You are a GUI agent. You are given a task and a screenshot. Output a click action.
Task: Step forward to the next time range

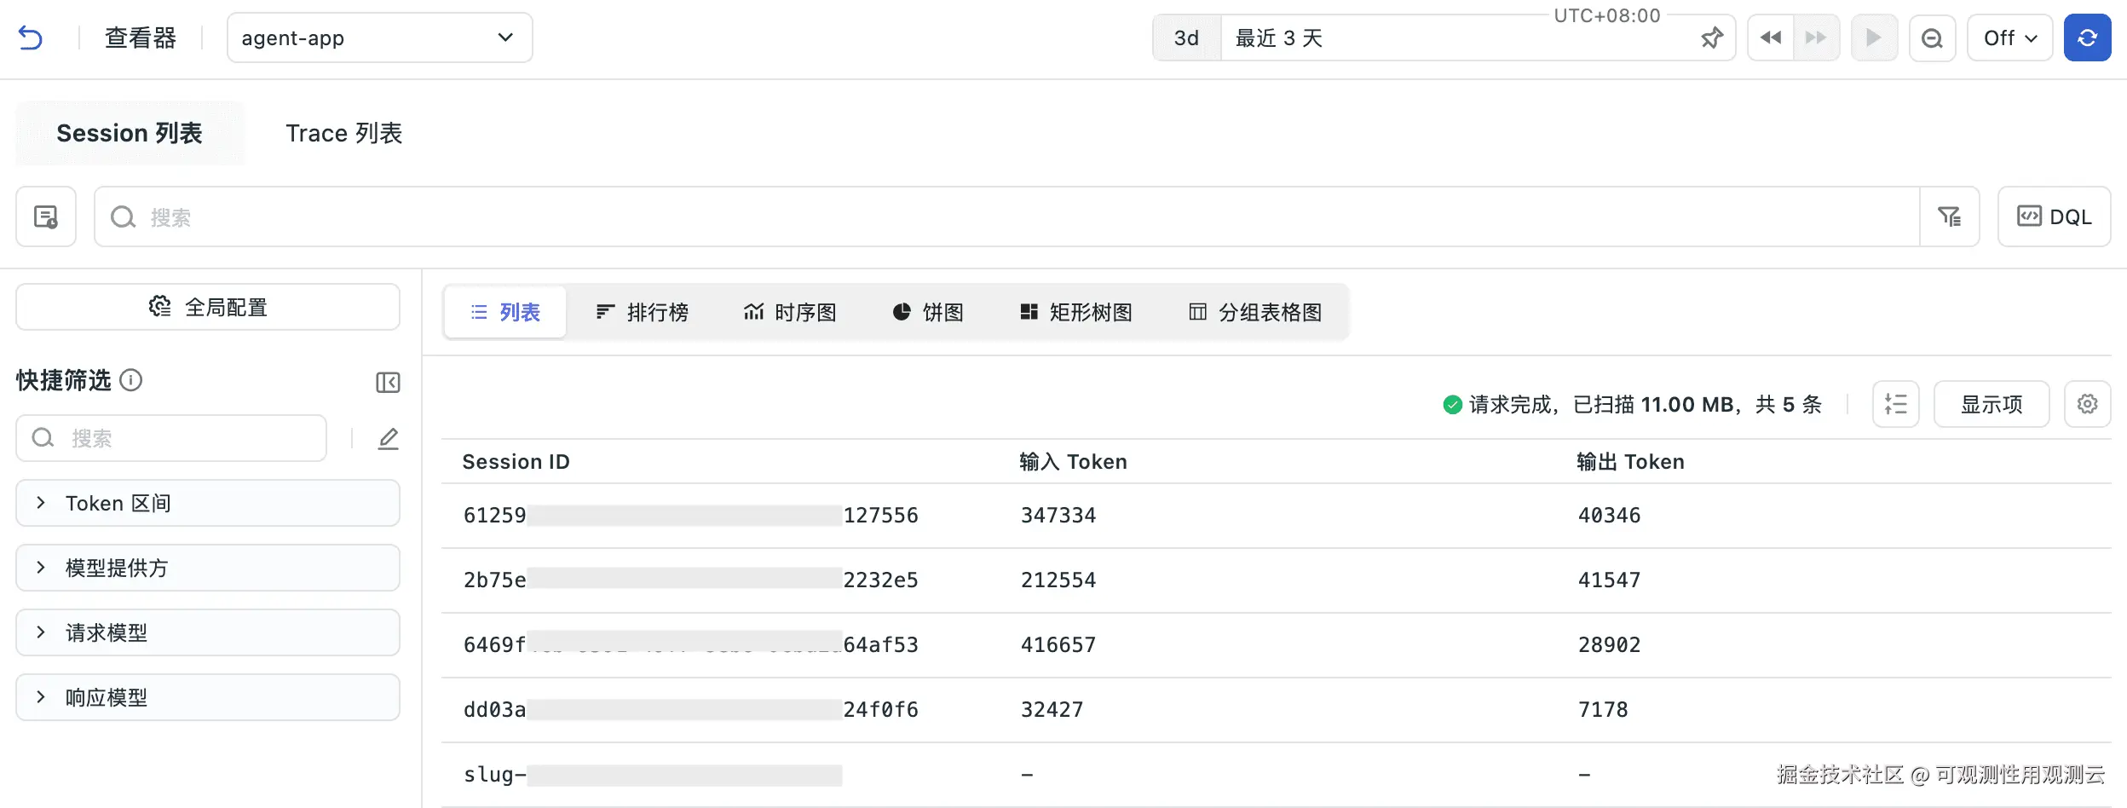(1816, 38)
